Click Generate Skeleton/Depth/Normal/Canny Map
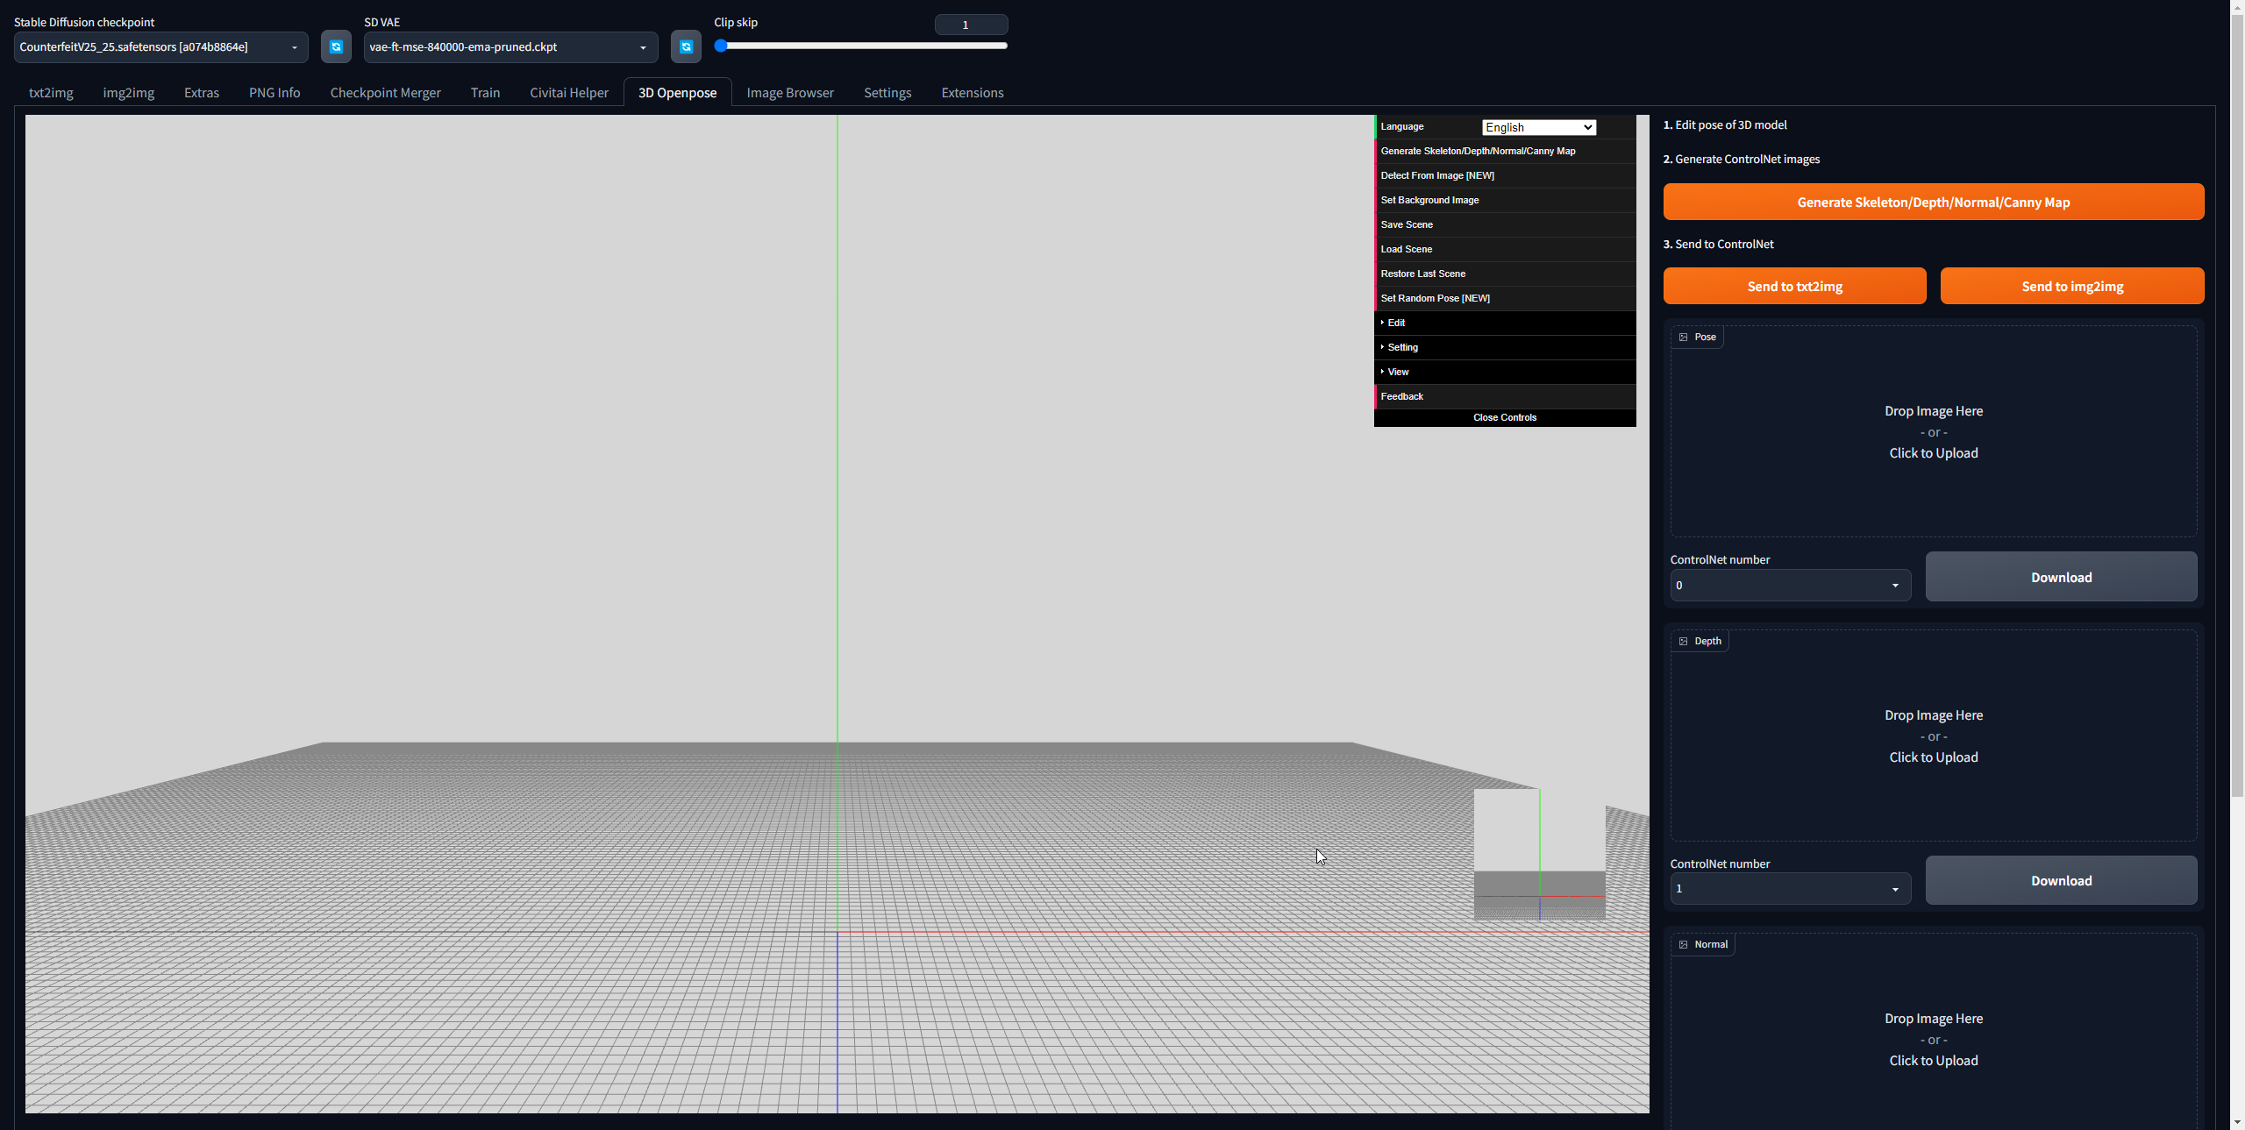The height and width of the screenshot is (1130, 2245). [1933, 202]
